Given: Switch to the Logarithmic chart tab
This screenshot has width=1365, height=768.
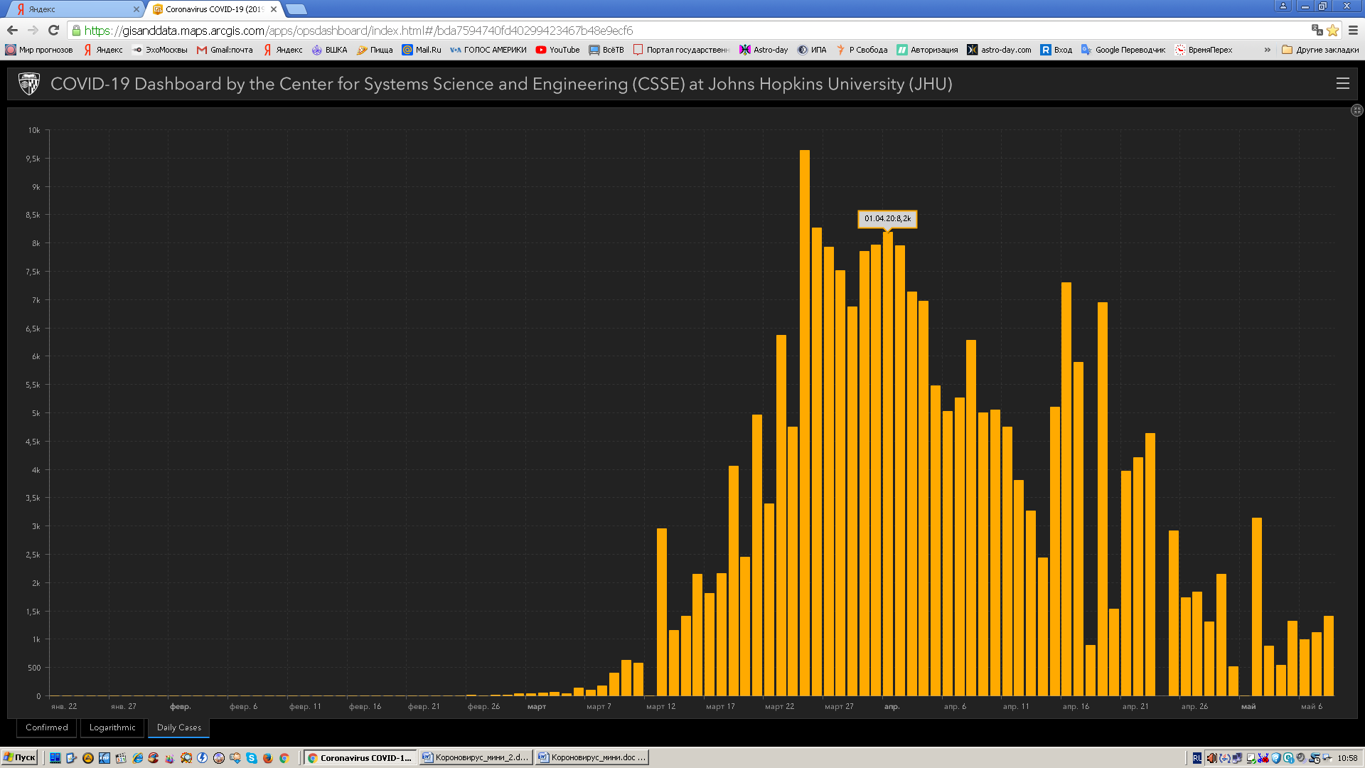Looking at the screenshot, I should pos(112,727).
